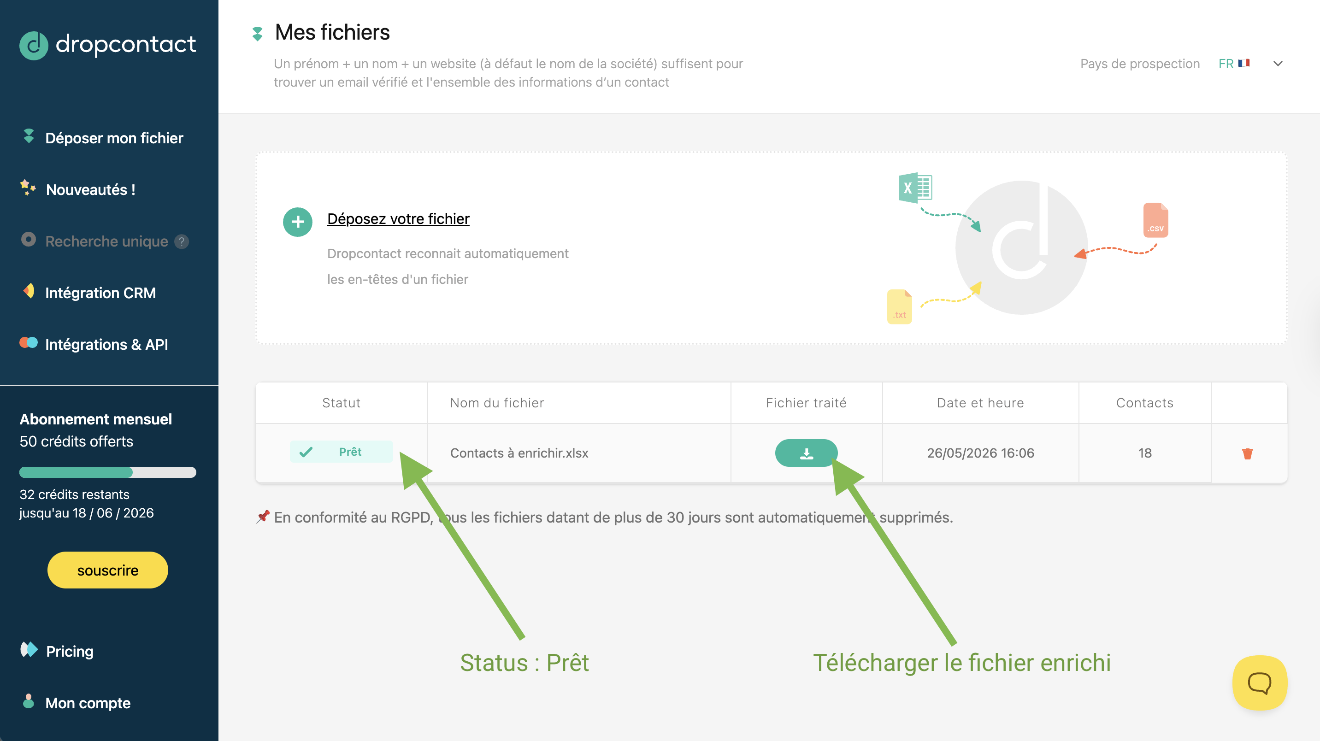Click the 50 crédits offerts text
Screen dimensions: 1320x741
click(77, 441)
